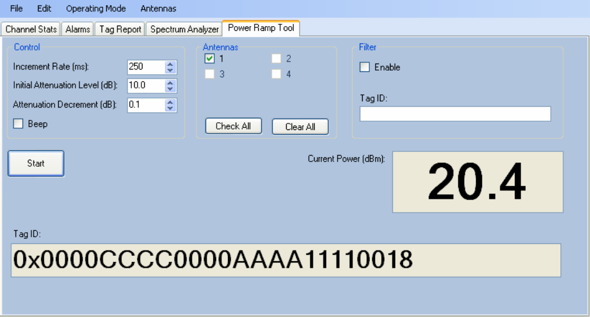
Task: Switch to the Channel Stats tab
Action: (x=31, y=29)
